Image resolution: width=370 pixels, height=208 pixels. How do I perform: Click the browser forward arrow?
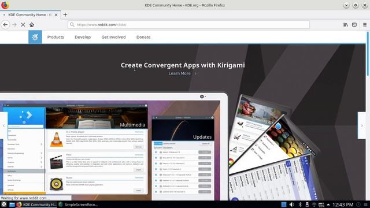[14, 24]
